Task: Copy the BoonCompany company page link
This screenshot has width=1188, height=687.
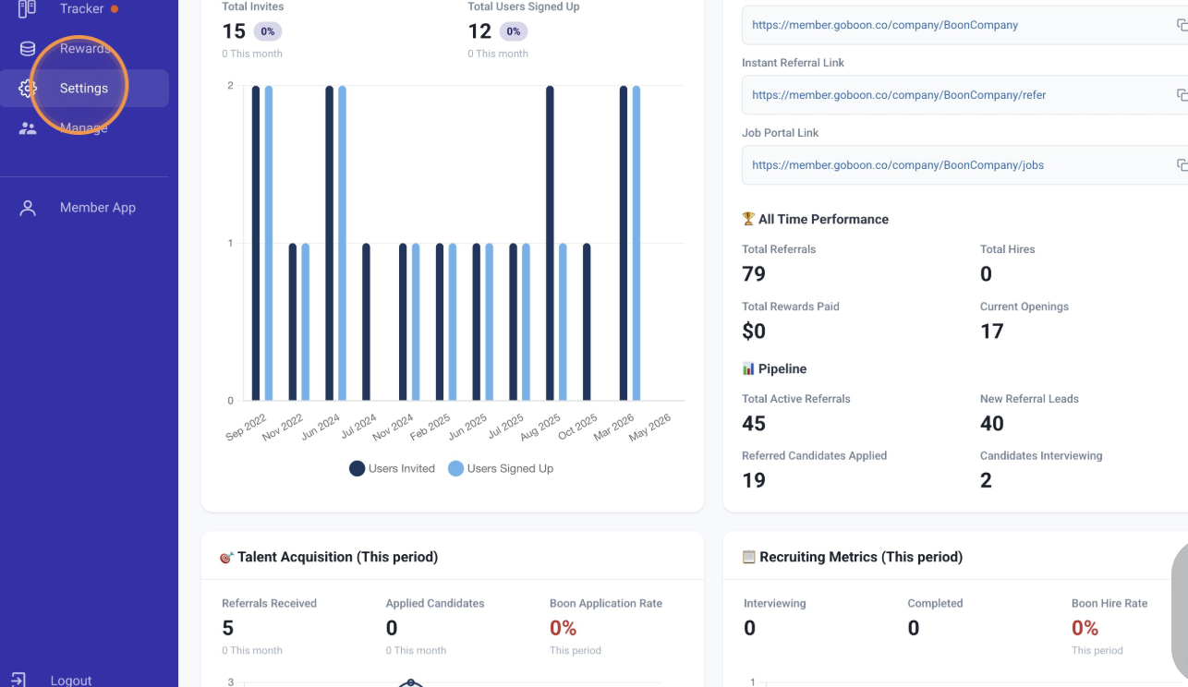Action: [1182, 25]
